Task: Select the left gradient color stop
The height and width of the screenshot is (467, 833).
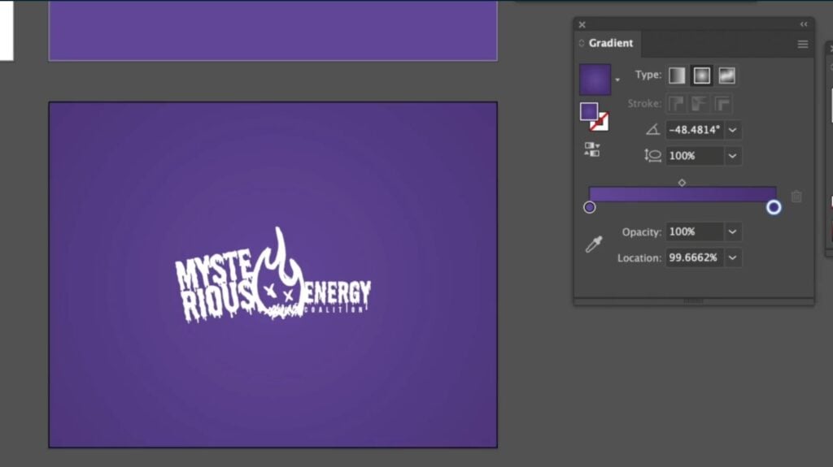Action: tap(590, 208)
